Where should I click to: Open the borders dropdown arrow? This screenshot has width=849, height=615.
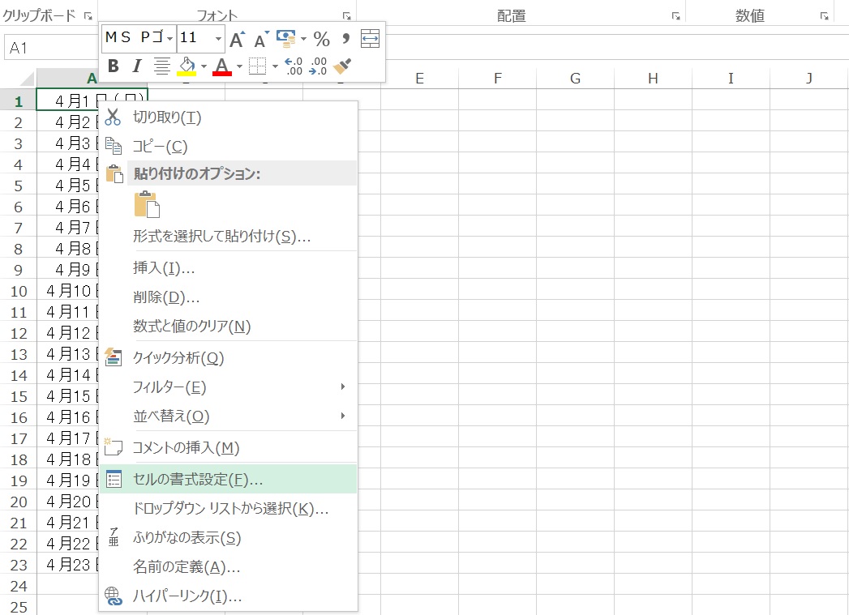[x=276, y=66]
